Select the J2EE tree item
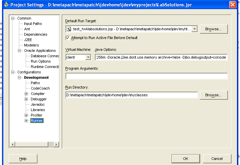This screenshot has width=240, height=165. click(28, 40)
